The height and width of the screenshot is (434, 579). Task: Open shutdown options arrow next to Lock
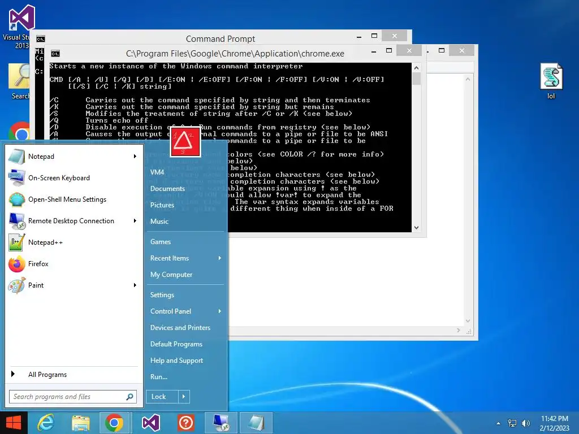pyautogui.click(x=184, y=397)
